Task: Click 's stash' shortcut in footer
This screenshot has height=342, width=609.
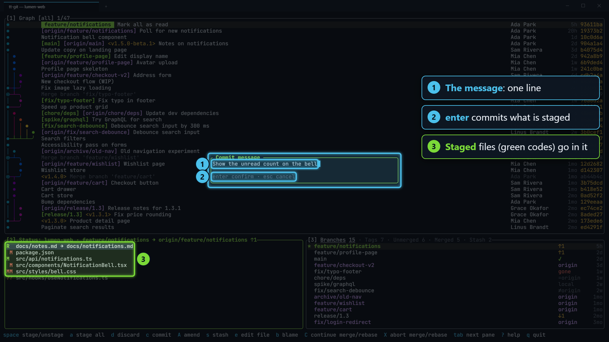Action: tap(217, 335)
